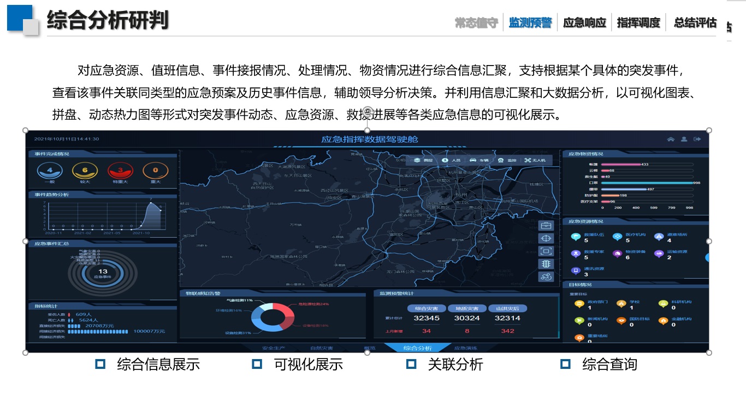The height and width of the screenshot is (417, 746).
Task: Click the 特重大 event gauge showing 3
Action: tap(120, 171)
